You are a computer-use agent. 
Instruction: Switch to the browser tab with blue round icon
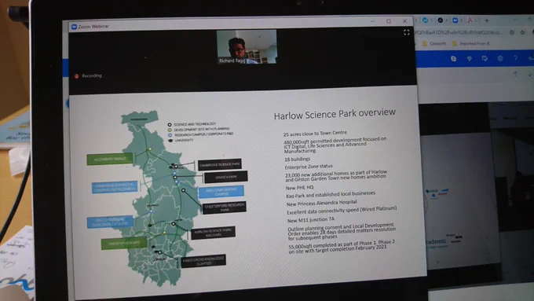425,20
